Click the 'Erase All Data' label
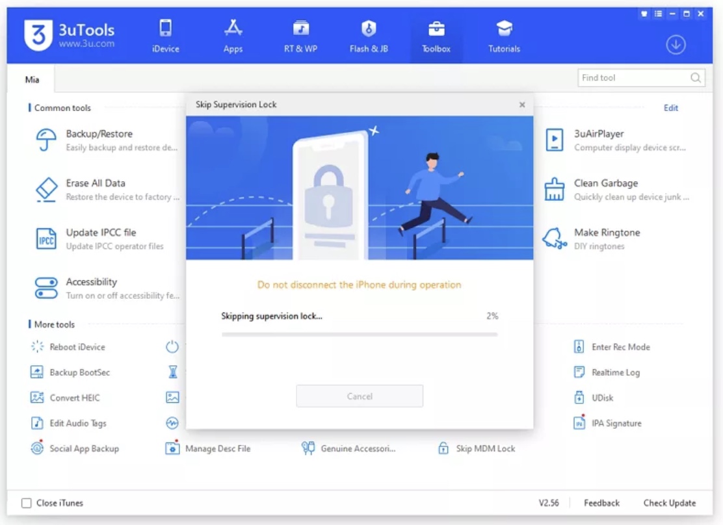The image size is (723, 525). tap(96, 183)
